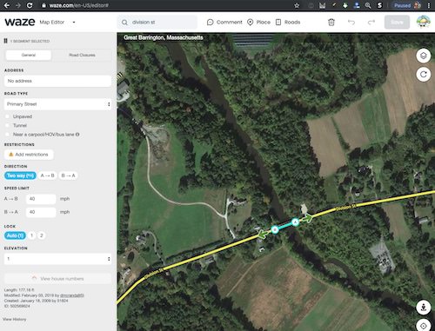This screenshot has width=435, height=331.
Task: Click the S extension icon in Chrome toolbar
Action: pos(379,5)
